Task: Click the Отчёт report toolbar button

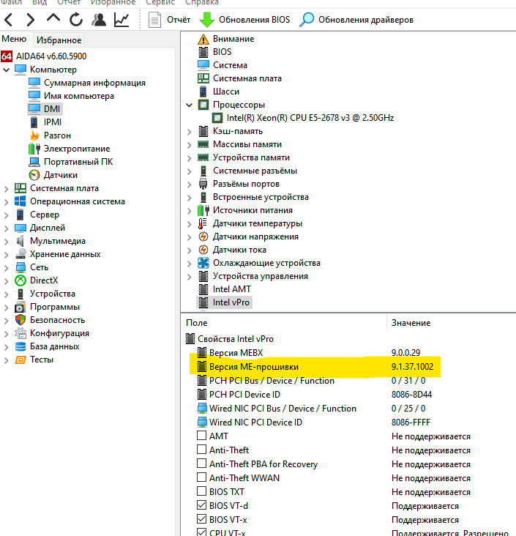Action: (170, 20)
